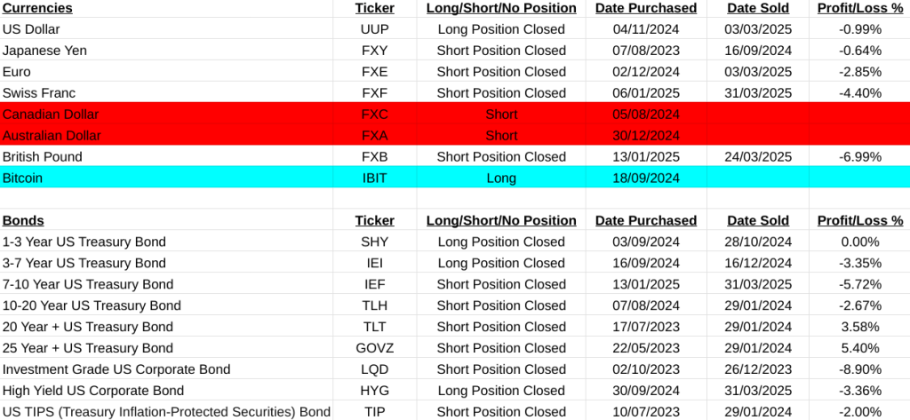Image resolution: width=910 pixels, height=420 pixels.
Task: Click the FXA ticker cell
Action: pos(374,136)
